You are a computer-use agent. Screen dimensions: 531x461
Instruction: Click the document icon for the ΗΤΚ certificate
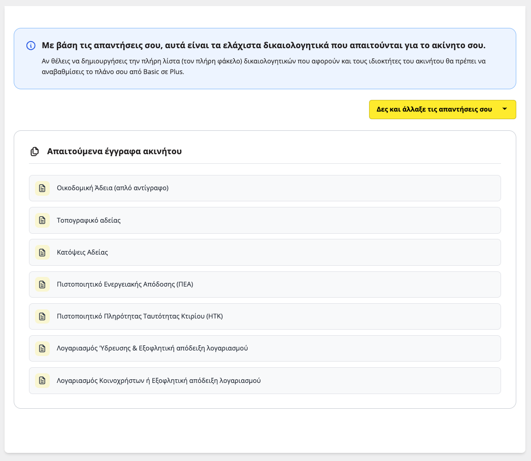(x=42, y=316)
